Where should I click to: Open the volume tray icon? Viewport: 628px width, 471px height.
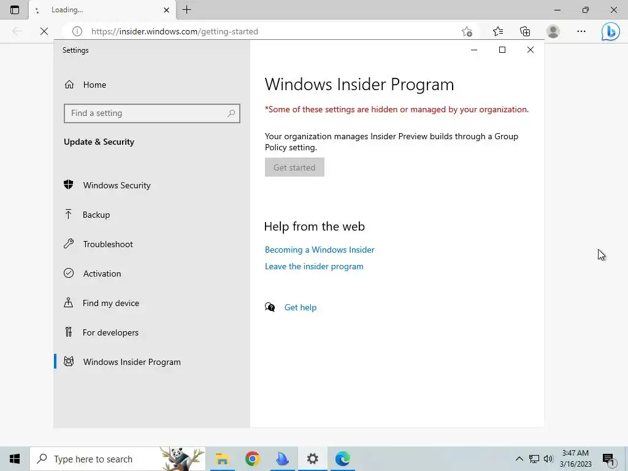(x=548, y=459)
